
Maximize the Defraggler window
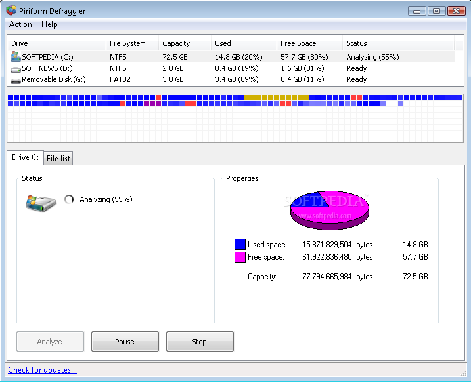tap(436, 11)
